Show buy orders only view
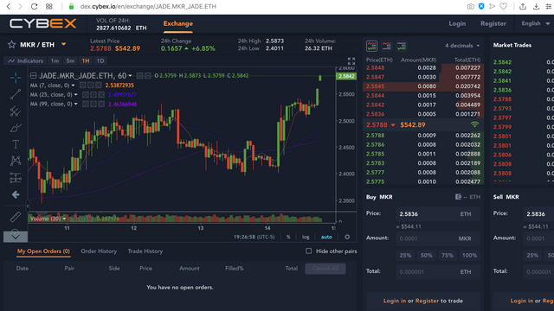Screen dimensions: 554x311 pos(402,46)
